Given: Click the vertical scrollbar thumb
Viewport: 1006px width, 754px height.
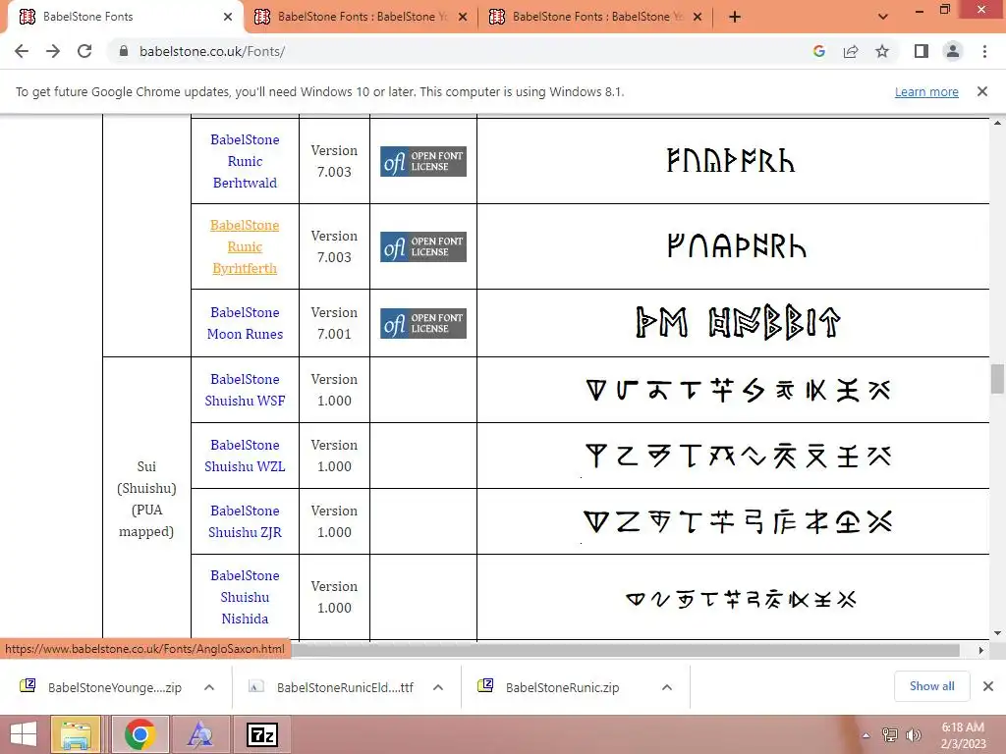Looking at the screenshot, I should pos(997,378).
